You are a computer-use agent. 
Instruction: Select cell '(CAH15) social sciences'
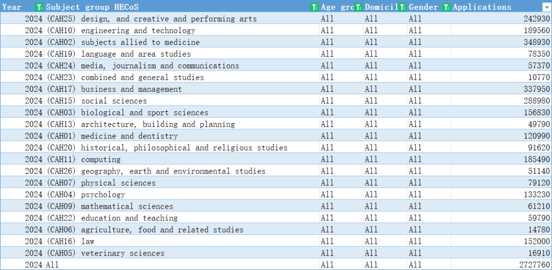click(181, 101)
